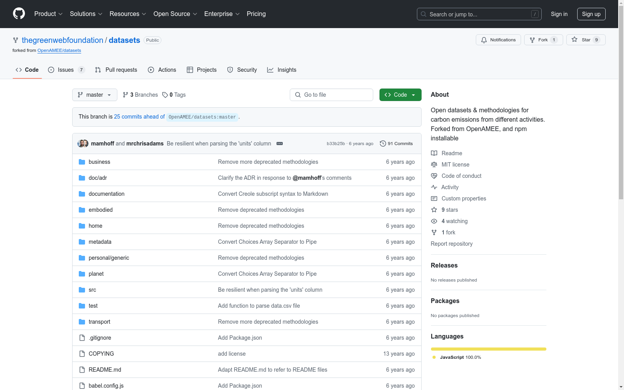624x390 pixels.
Task: Click the Activity pulse icon
Action: click(434, 187)
